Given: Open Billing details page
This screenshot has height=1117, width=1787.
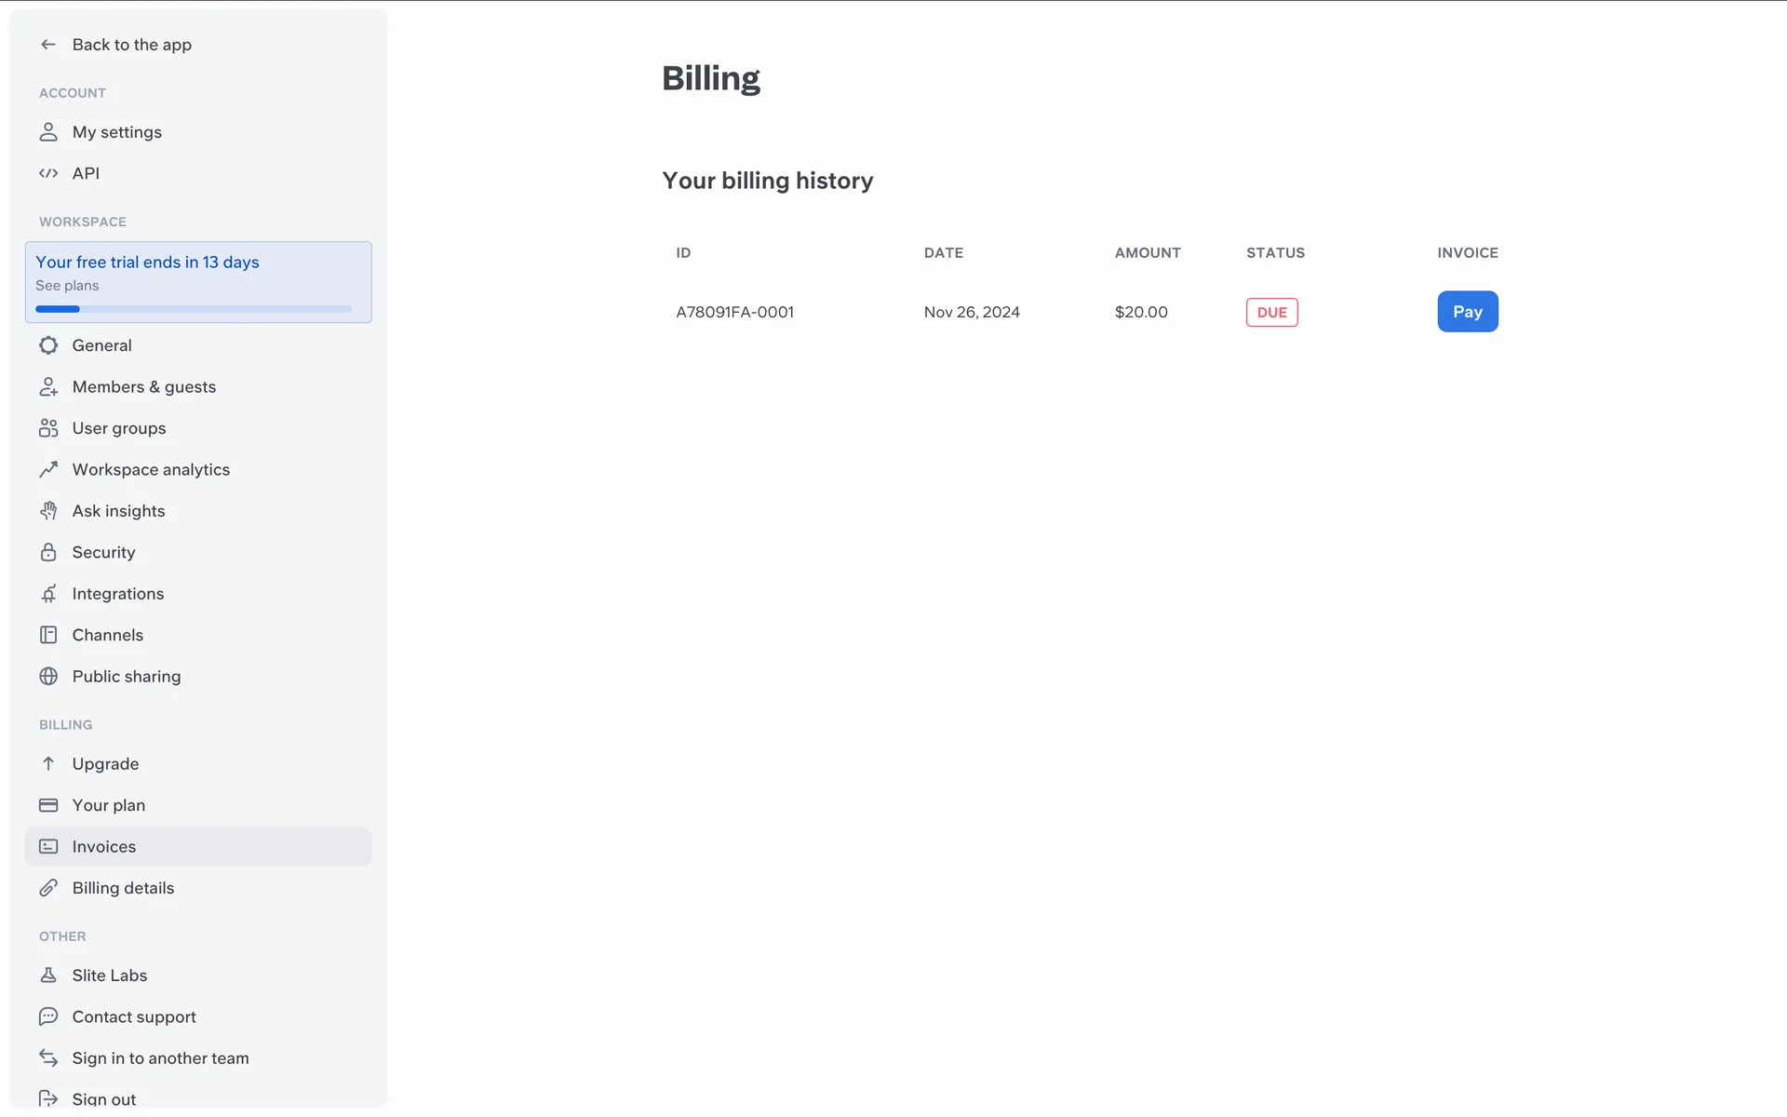Looking at the screenshot, I should 123,888.
